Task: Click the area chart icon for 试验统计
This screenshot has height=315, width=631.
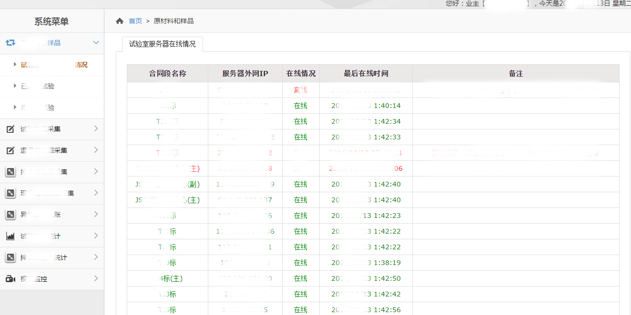Action: 10,236
